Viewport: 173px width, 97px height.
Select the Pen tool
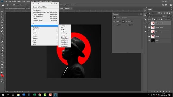click(2, 53)
